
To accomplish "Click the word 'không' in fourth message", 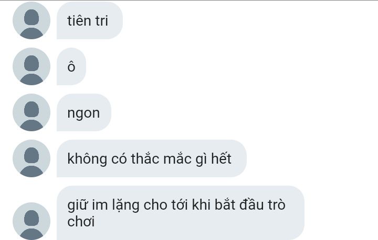I will pos(87,159).
